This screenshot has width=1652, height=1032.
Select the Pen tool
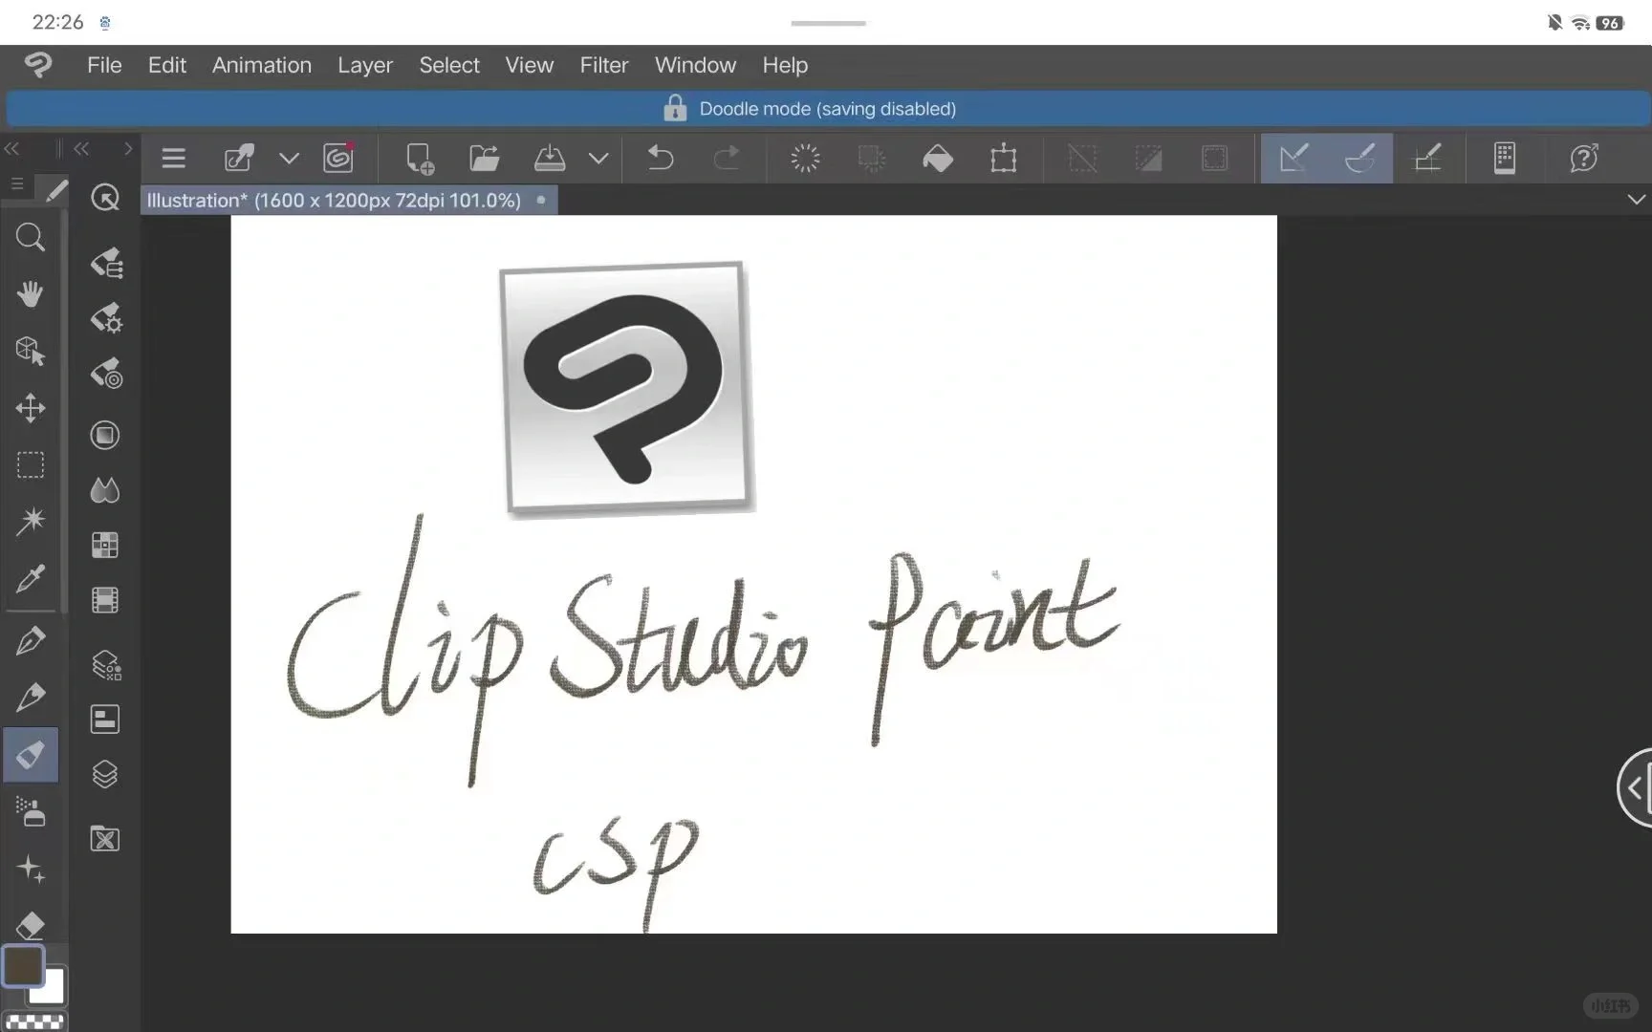(31, 640)
